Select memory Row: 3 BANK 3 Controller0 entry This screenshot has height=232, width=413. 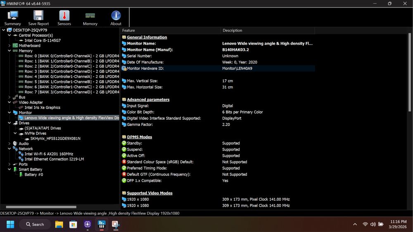pyautogui.click(x=71, y=71)
